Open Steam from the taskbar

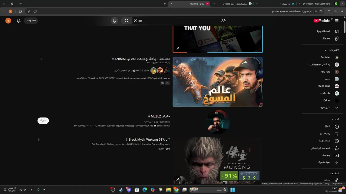pos(121,190)
